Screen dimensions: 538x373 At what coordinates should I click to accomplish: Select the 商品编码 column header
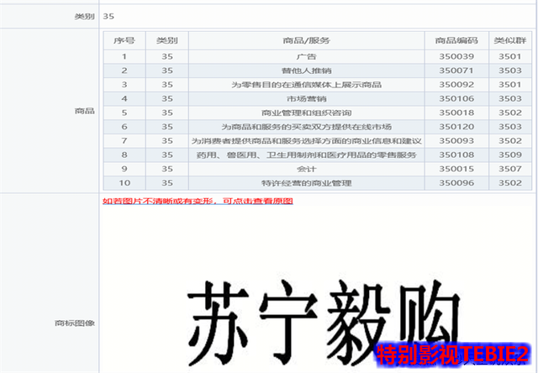pos(456,41)
